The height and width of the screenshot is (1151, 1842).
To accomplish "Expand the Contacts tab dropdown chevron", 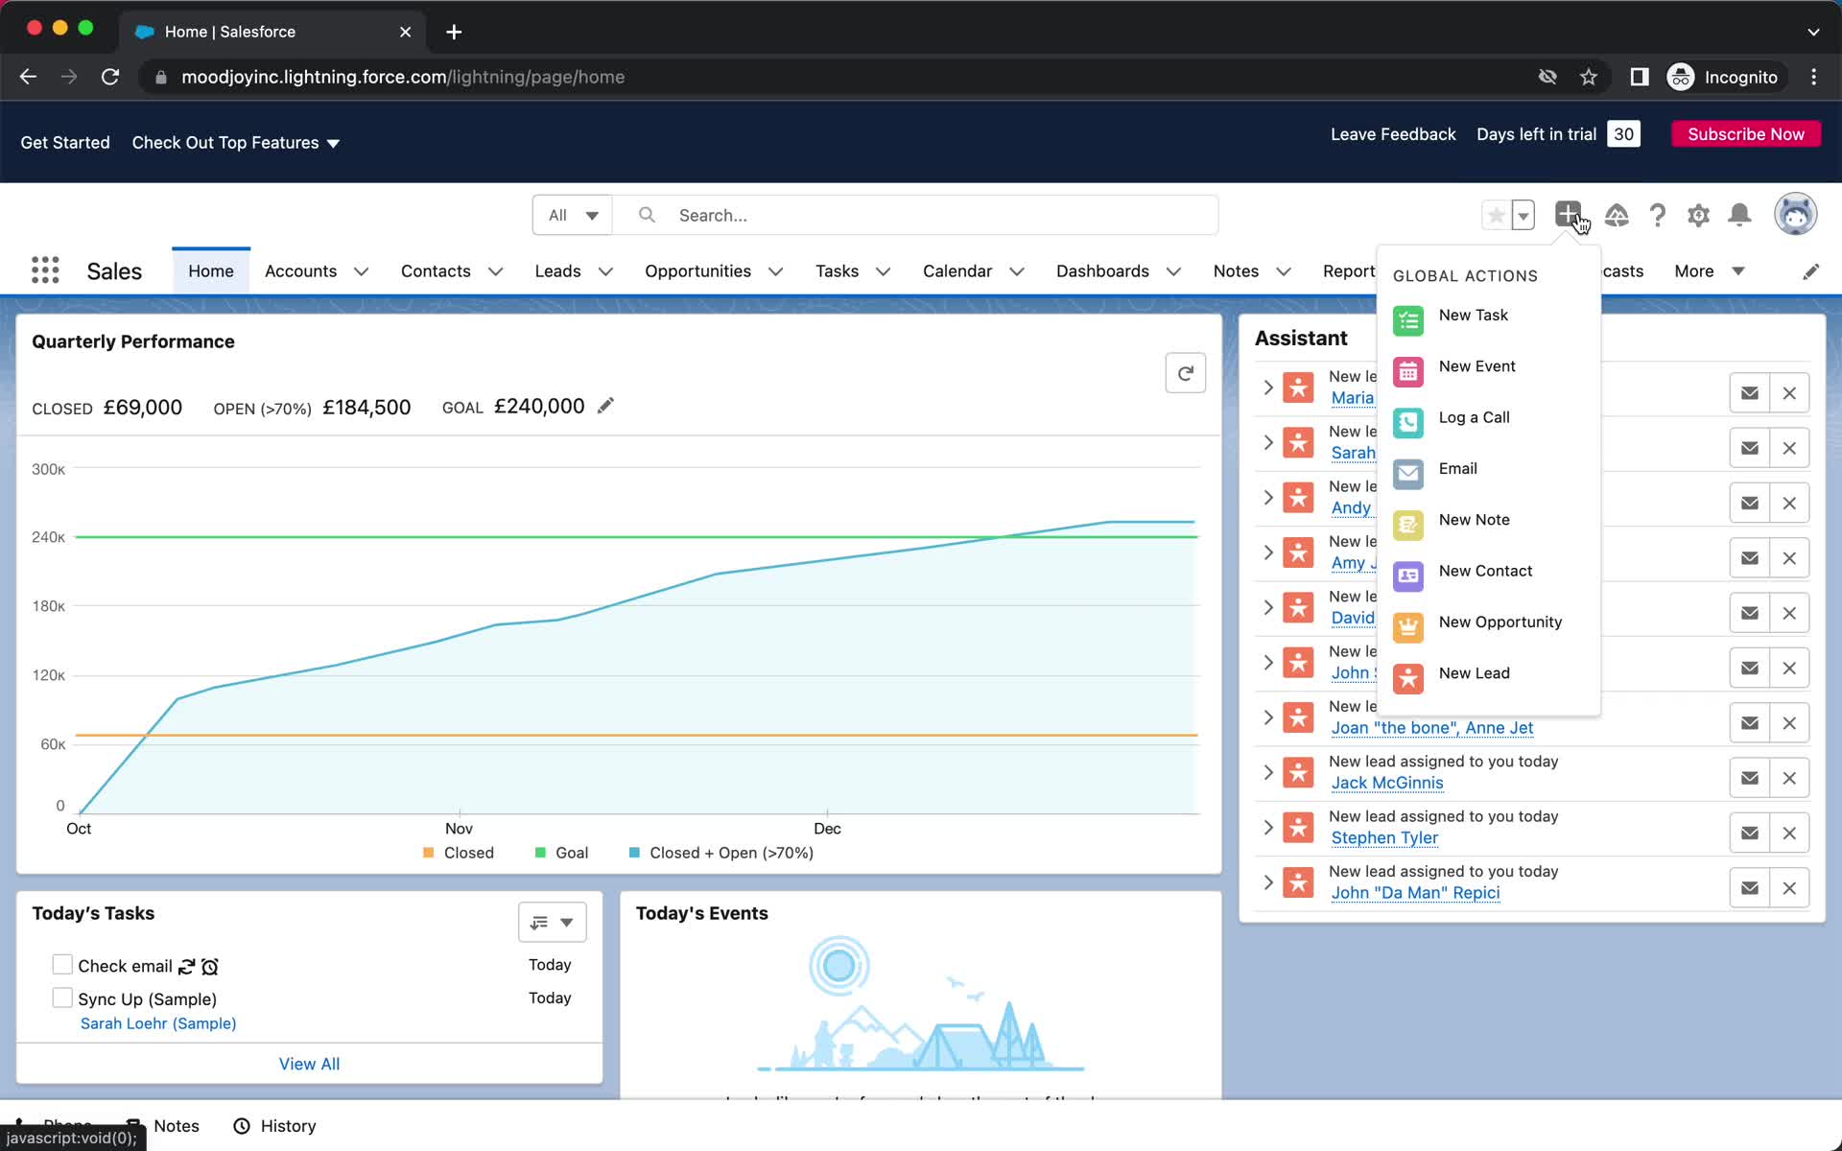I will pyautogui.click(x=495, y=271).
